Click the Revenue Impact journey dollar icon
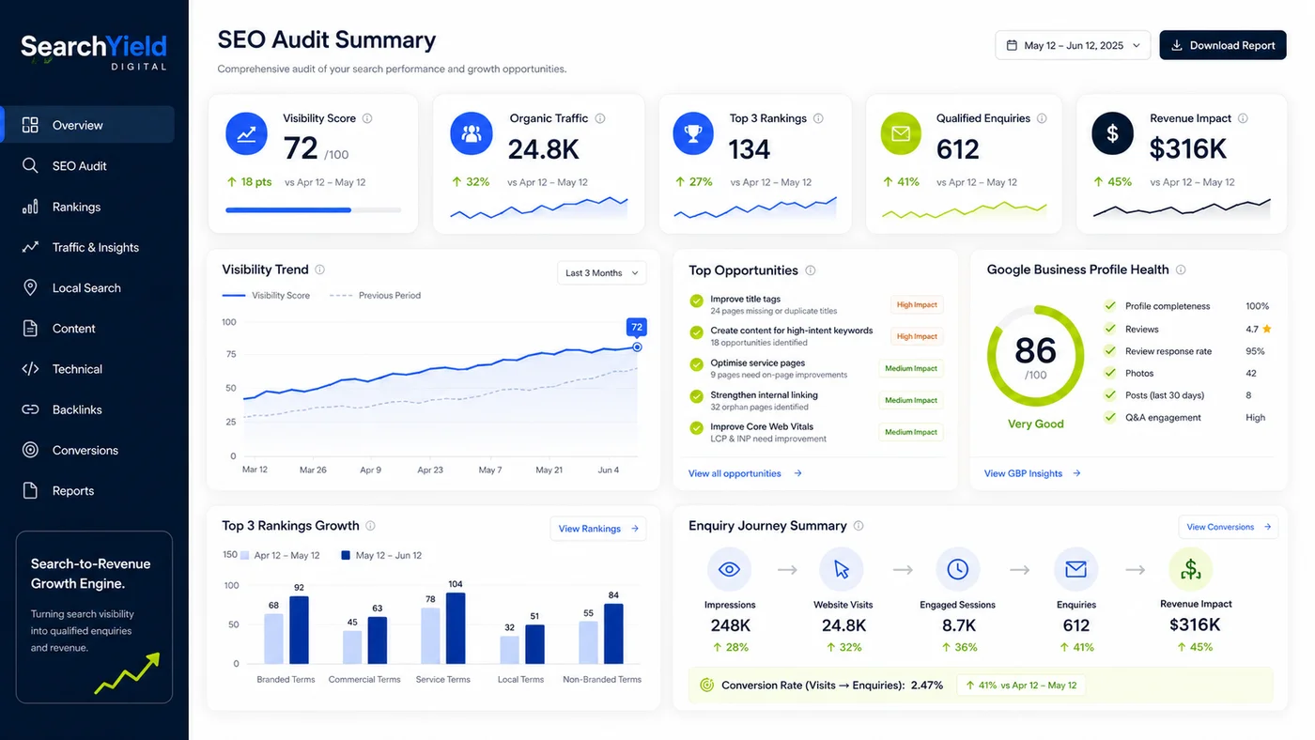1315x740 pixels. pyautogui.click(x=1190, y=569)
